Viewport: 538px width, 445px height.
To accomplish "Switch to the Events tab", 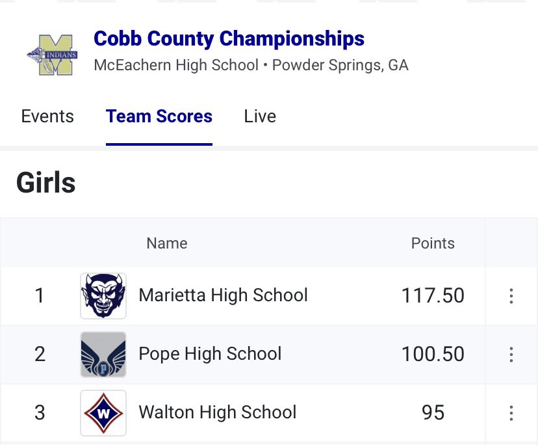I will point(47,116).
